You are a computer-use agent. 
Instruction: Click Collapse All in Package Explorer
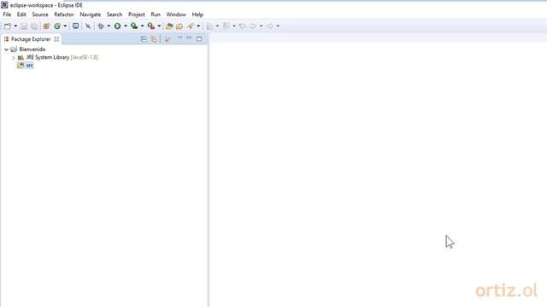coord(144,39)
